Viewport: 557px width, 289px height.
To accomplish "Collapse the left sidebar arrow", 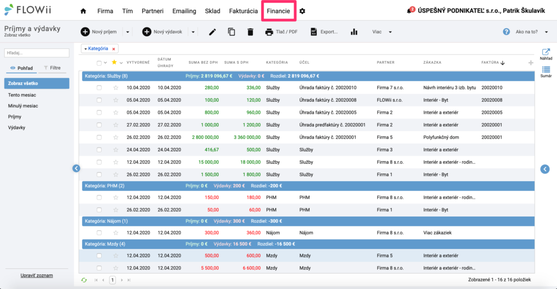I will (76, 169).
